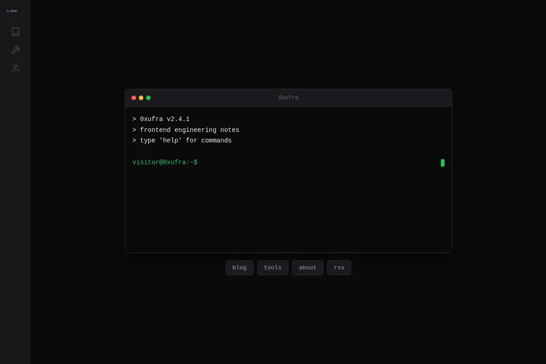Click the yellow minimize dot on terminal
Viewport: 546px width, 364px height.
(x=141, y=98)
